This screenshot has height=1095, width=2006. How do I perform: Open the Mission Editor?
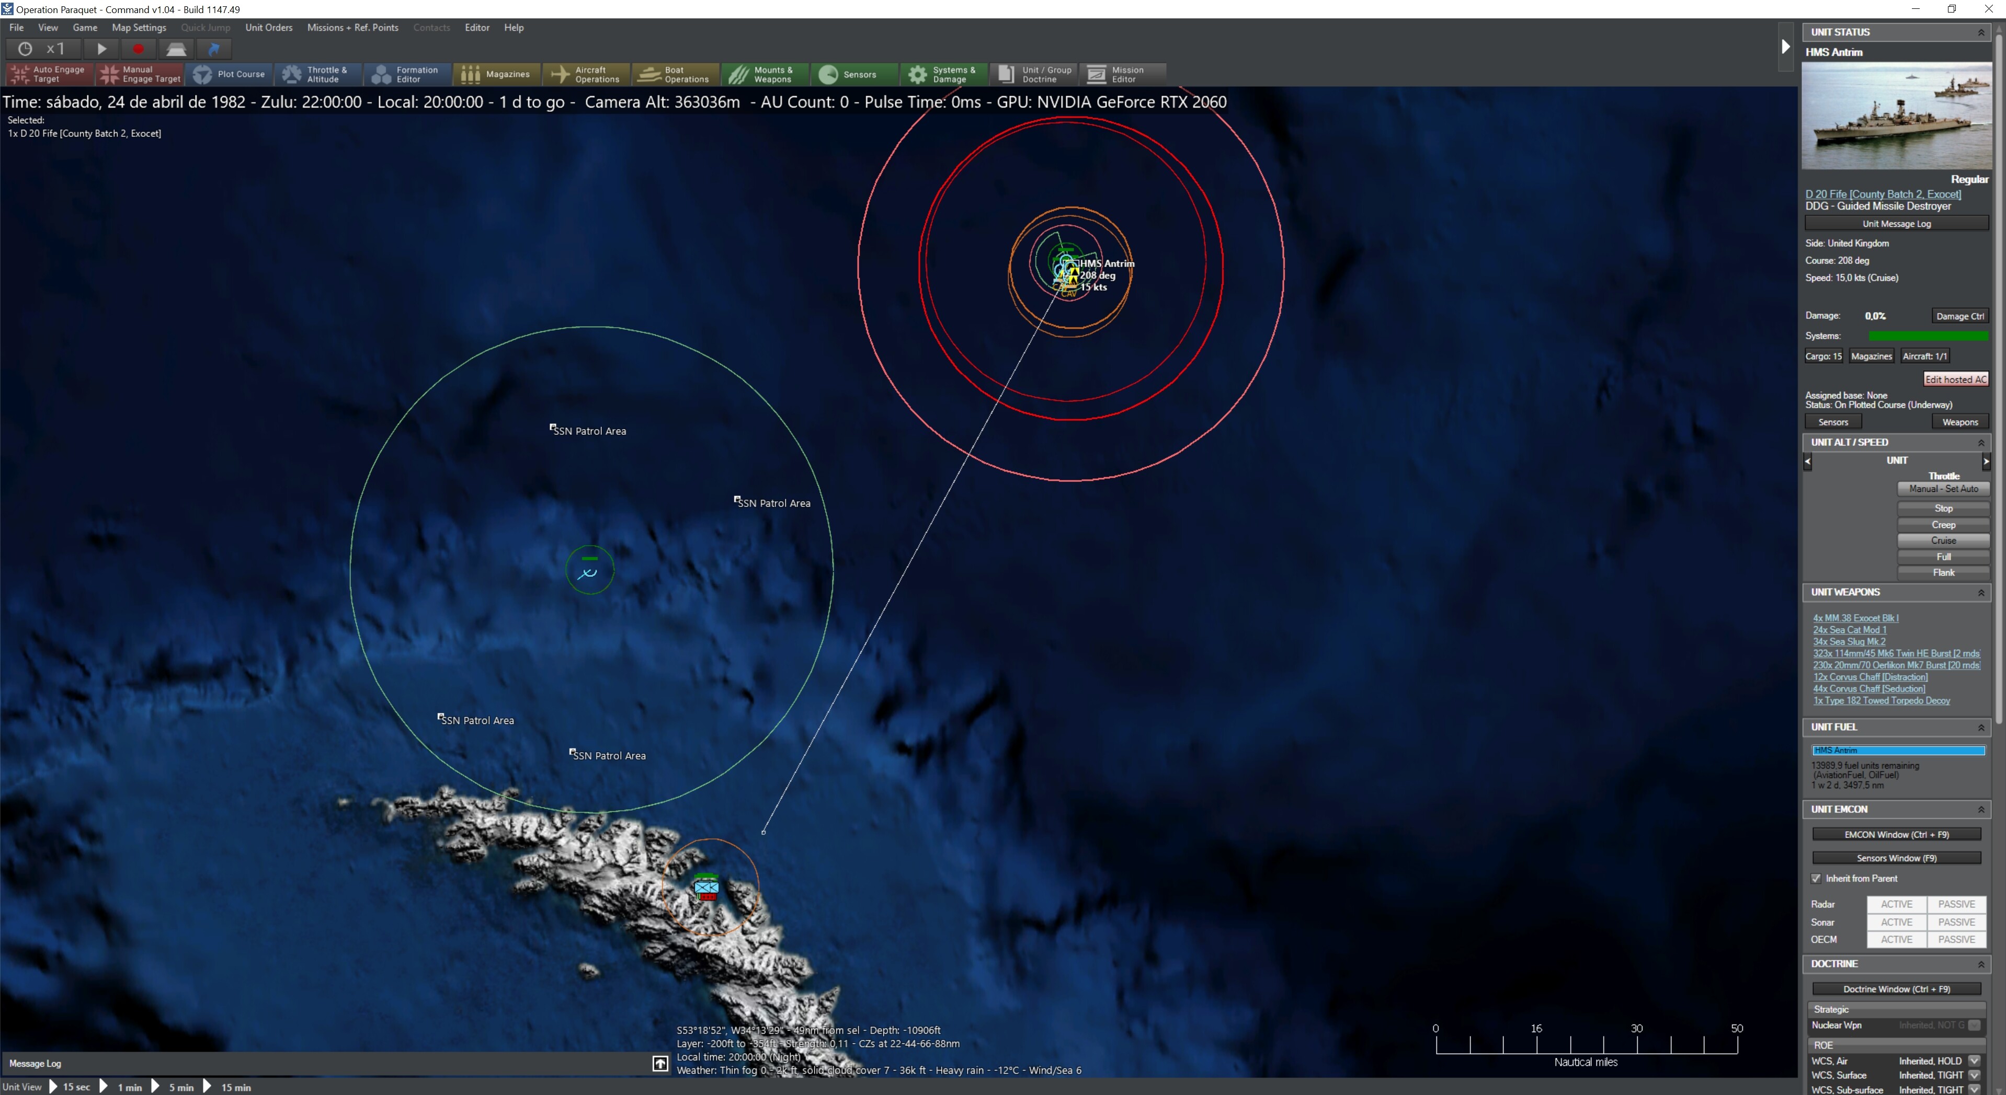click(1121, 74)
